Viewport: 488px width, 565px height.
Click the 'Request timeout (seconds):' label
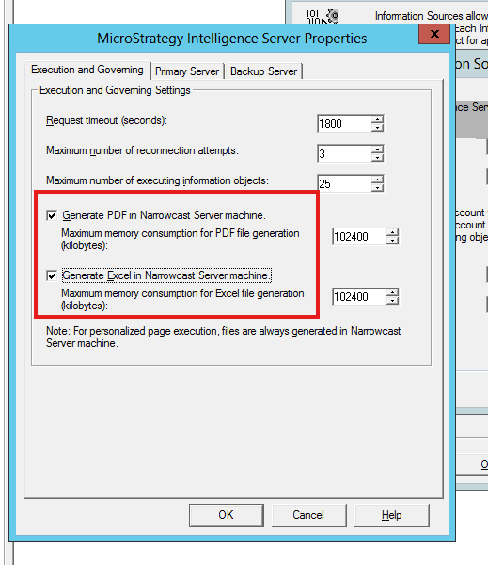coord(106,120)
